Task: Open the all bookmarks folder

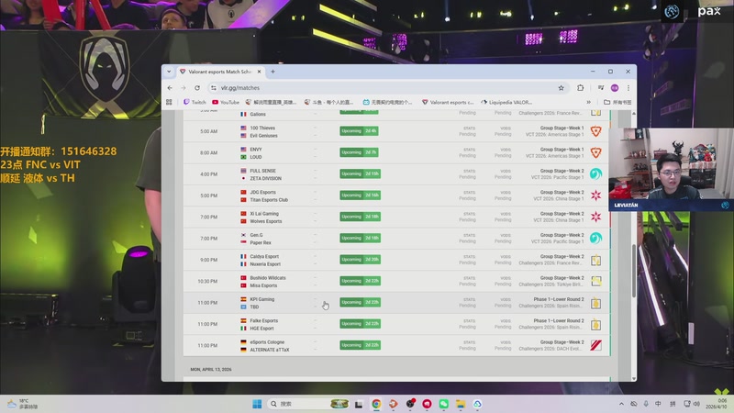Action: [x=617, y=102]
